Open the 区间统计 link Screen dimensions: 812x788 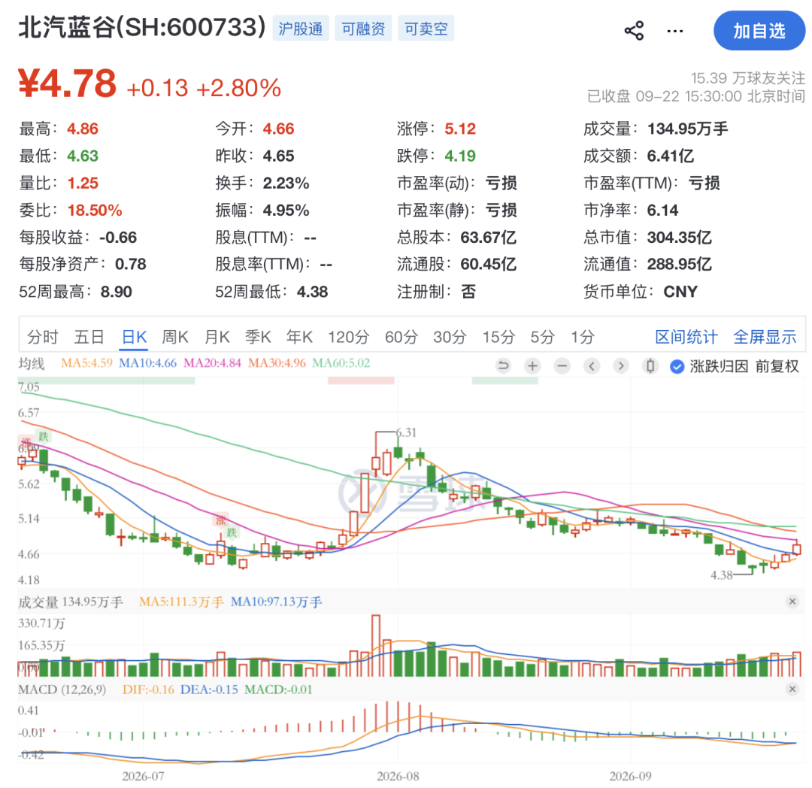tap(686, 337)
